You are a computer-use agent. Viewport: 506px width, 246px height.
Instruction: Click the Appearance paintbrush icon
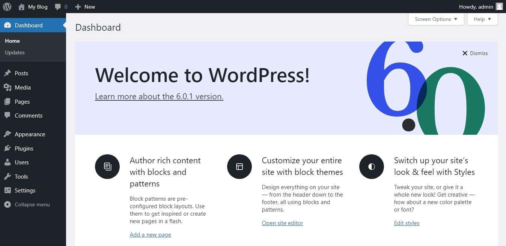pos(8,134)
